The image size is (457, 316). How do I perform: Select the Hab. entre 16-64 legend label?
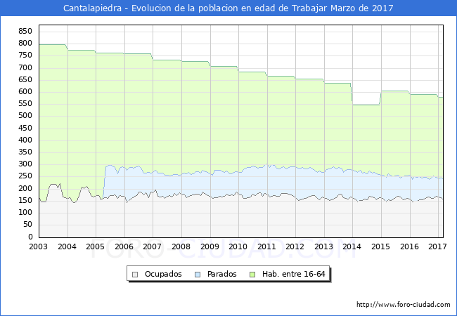pyautogui.click(x=293, y=274)
